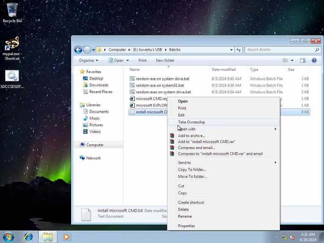The height and width of the screenshot is (243, 324).
Task: Open the address bar history dropdown
Action: [231, 50]
